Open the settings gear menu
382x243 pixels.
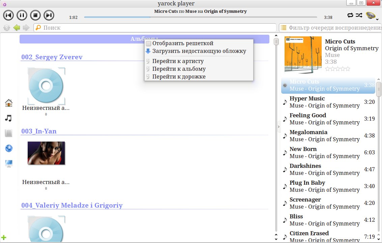click(6, 28)
